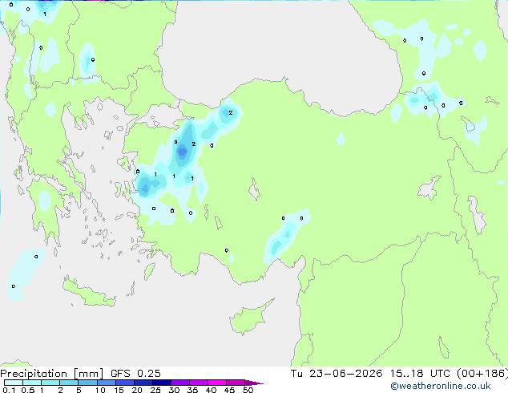Screen dimensions: 508x393
Task: Click the '10' legend scale label
Action: pyautogui.click(x=100, y=390)
